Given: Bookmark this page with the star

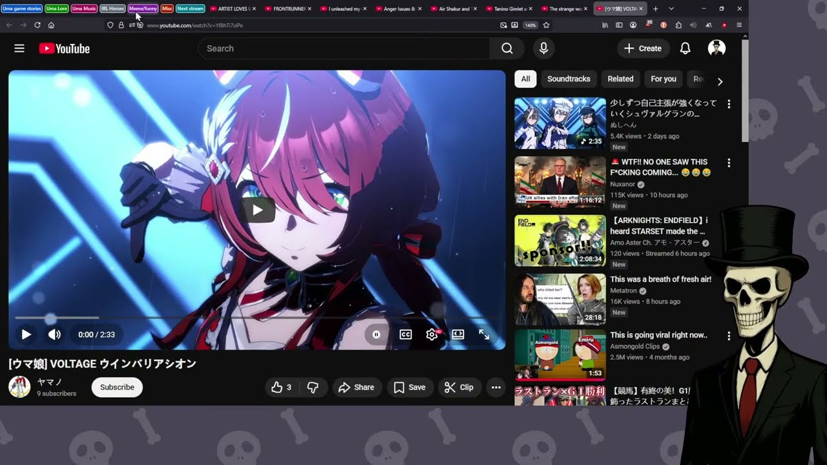Looking at the screenshot, I should [x=546, y=25].
